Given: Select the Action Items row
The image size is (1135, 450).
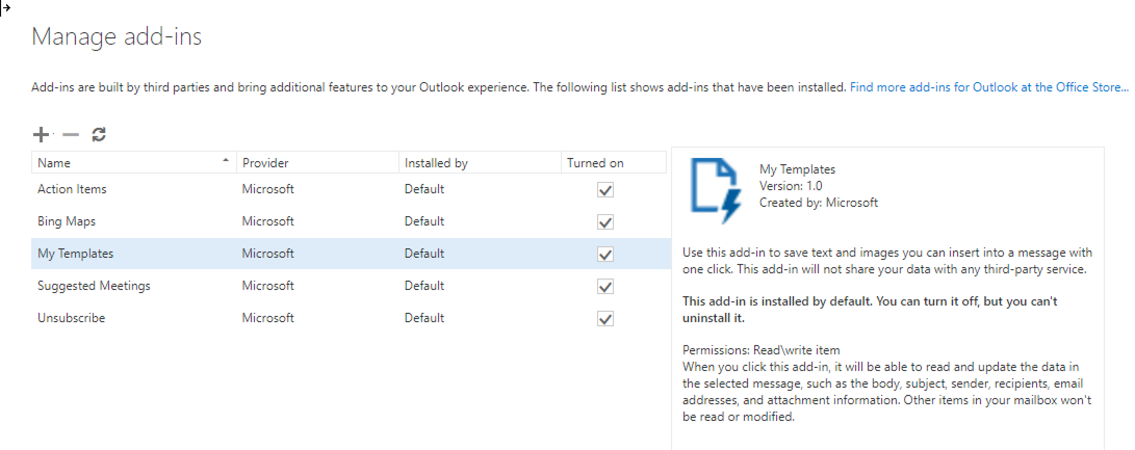Looking at the screenshot, I should click(x=72, y=189).
